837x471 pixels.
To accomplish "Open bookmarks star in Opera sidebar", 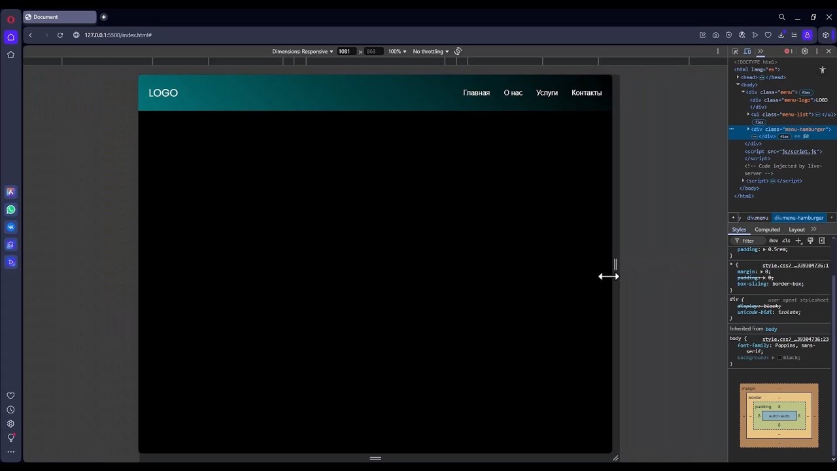I will click(x=10, y=55).
